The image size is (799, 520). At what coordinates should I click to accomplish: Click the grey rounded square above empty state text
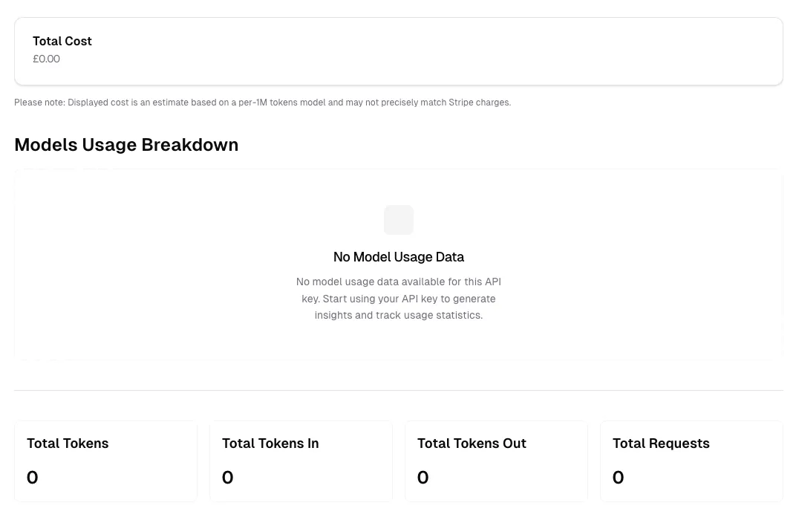pyautogui.click(x=399, y=220)
